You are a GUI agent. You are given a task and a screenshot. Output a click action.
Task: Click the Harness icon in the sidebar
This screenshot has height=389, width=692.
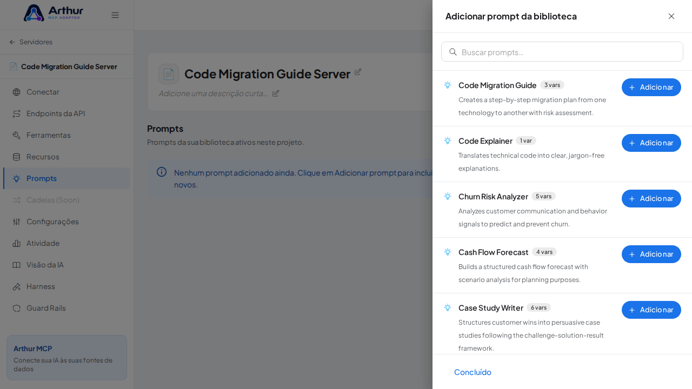[16, 286]
